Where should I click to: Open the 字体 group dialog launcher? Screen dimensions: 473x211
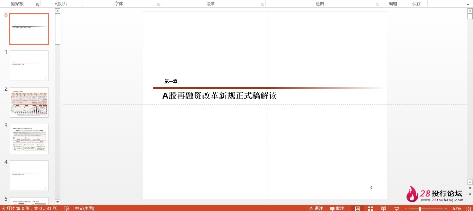point(158,5)
